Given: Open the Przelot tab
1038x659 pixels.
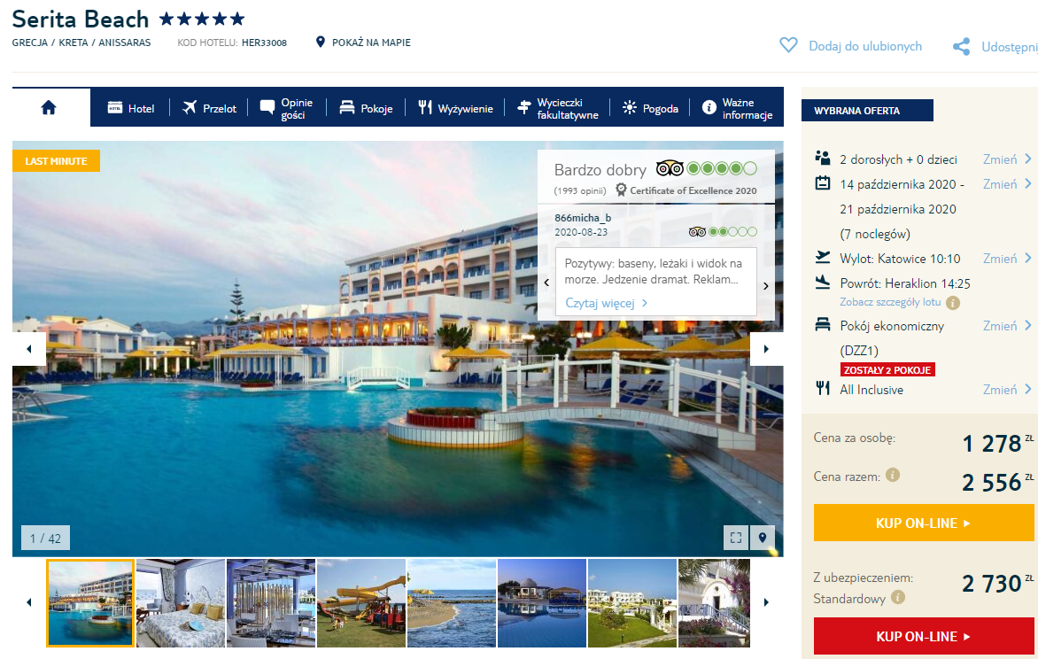Looking at the screenshot, I should point(209,108).
